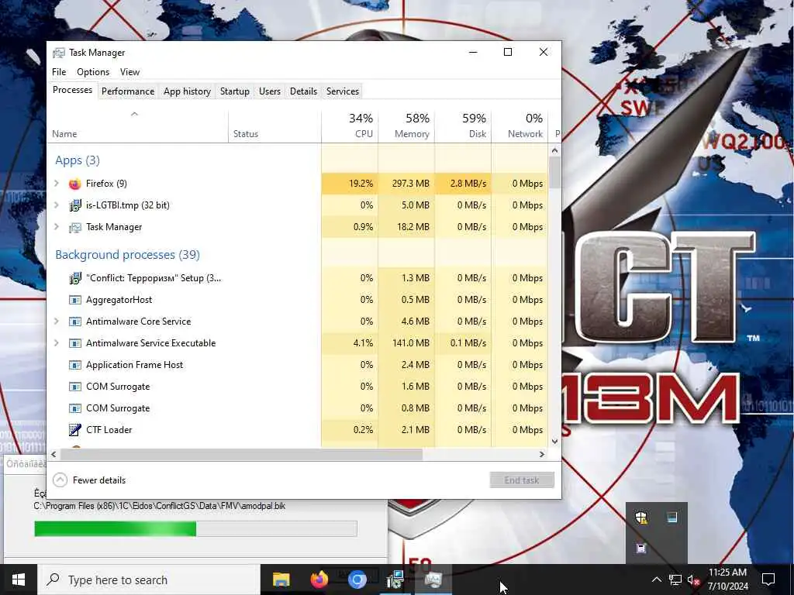Click the Task Manager process row icon

(x=75, y=227)
